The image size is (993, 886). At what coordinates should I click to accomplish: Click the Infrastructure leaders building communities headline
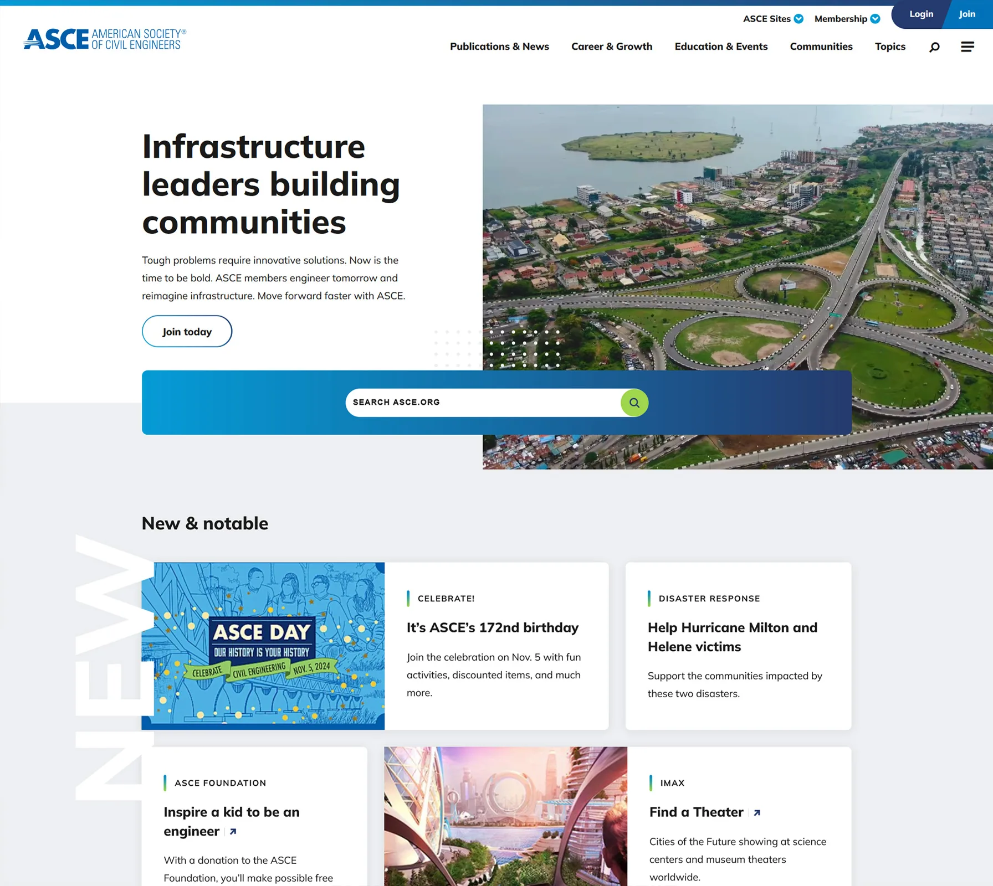[271, 184]
